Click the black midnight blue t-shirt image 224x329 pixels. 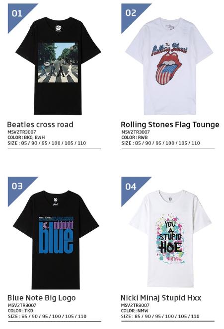click(x=56, y=240)
